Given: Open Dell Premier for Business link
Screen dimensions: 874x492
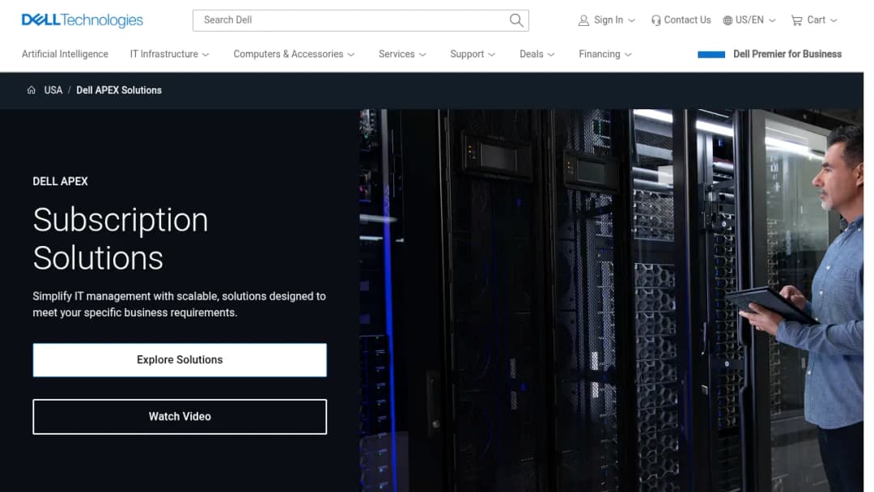Looking at the screenshot, I should click(x=787, y=54).
